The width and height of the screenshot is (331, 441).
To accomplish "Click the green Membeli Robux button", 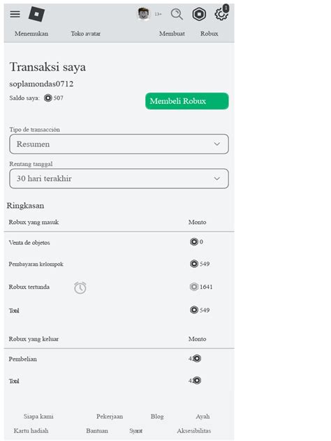I will (x=187, y=101).
